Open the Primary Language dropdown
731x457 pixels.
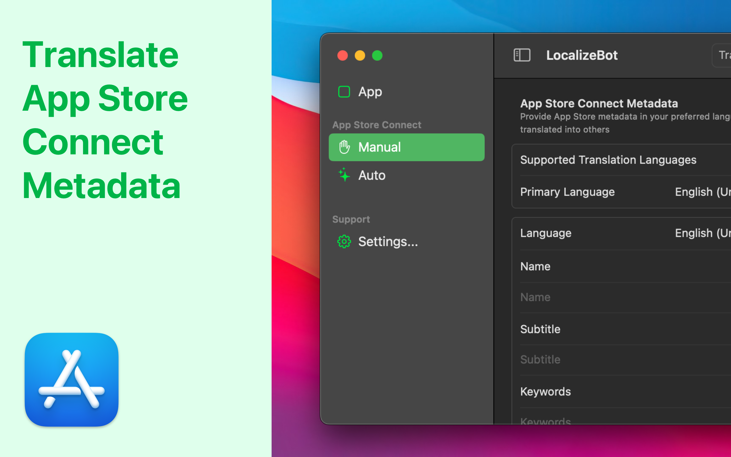703,192
